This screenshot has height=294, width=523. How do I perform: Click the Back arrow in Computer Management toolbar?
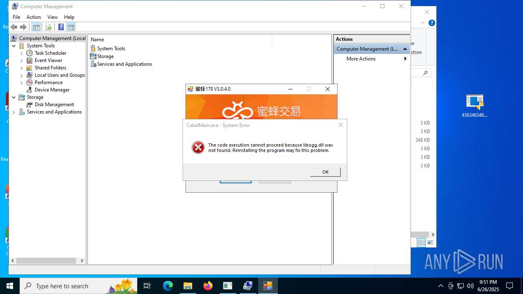pos(14,27)
